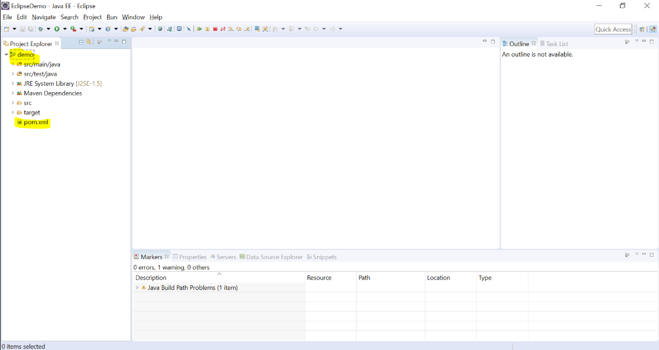Expand Java Build Path Problems warning

pos(138,288)
